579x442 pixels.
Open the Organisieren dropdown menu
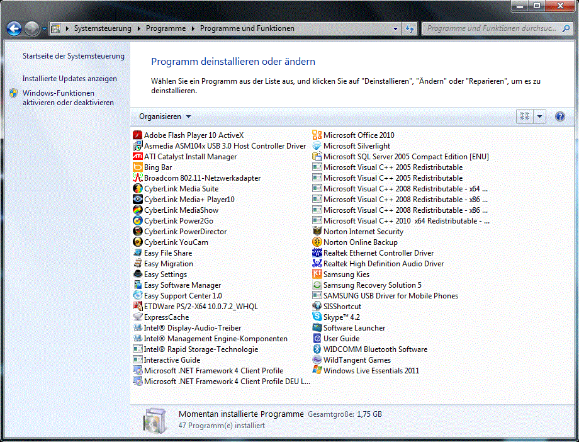click(165, 116)
